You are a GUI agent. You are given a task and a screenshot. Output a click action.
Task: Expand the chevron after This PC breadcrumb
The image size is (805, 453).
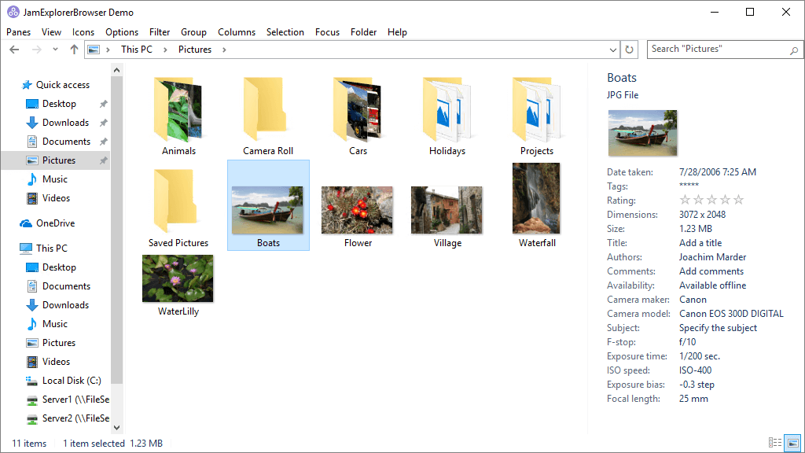click(x=167, y=50)
